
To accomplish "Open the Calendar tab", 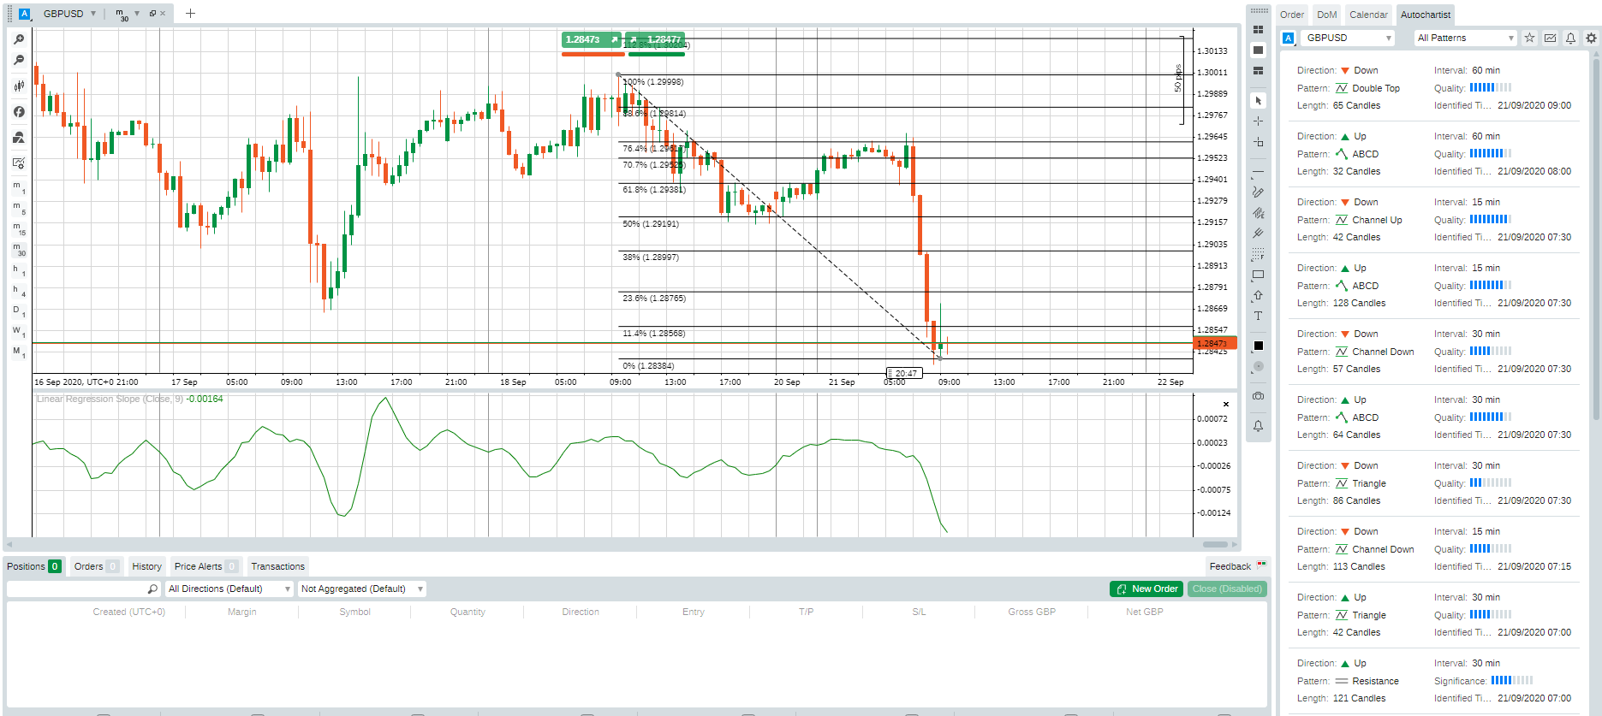I will click(x=1368, y=15).
